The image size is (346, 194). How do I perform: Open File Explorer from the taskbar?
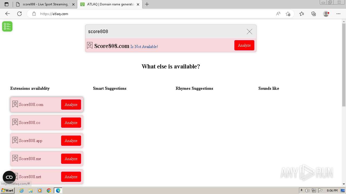pyautogui.click(x=31, y=190)
